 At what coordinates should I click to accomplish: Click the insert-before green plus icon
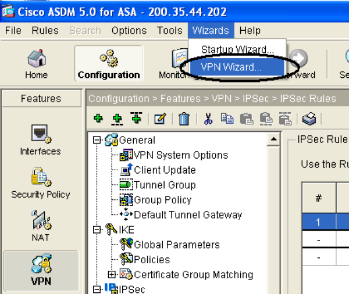pyautogui.click(x=137, y=118)
